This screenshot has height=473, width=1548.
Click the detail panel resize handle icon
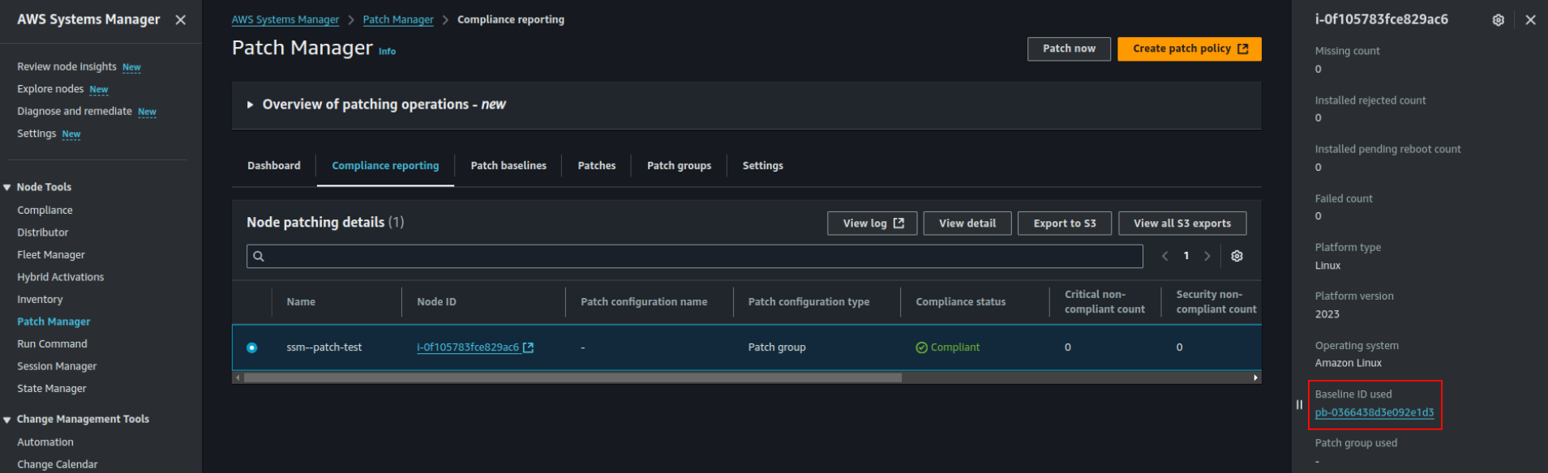pyautogui.click(x=1299, y=404)
